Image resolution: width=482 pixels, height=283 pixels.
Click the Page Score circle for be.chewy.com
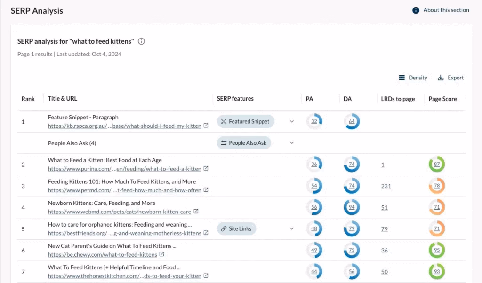coord(436,250)
